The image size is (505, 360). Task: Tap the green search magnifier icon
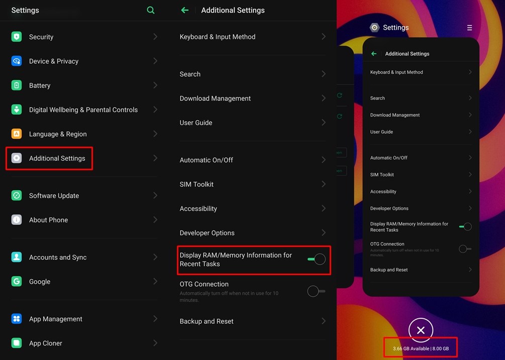click(151, 10)
